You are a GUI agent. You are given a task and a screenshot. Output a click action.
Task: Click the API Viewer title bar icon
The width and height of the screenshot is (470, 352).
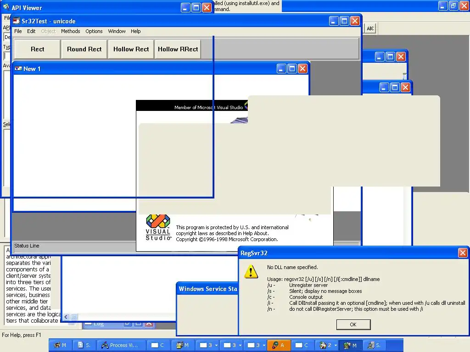click(6, 7)
